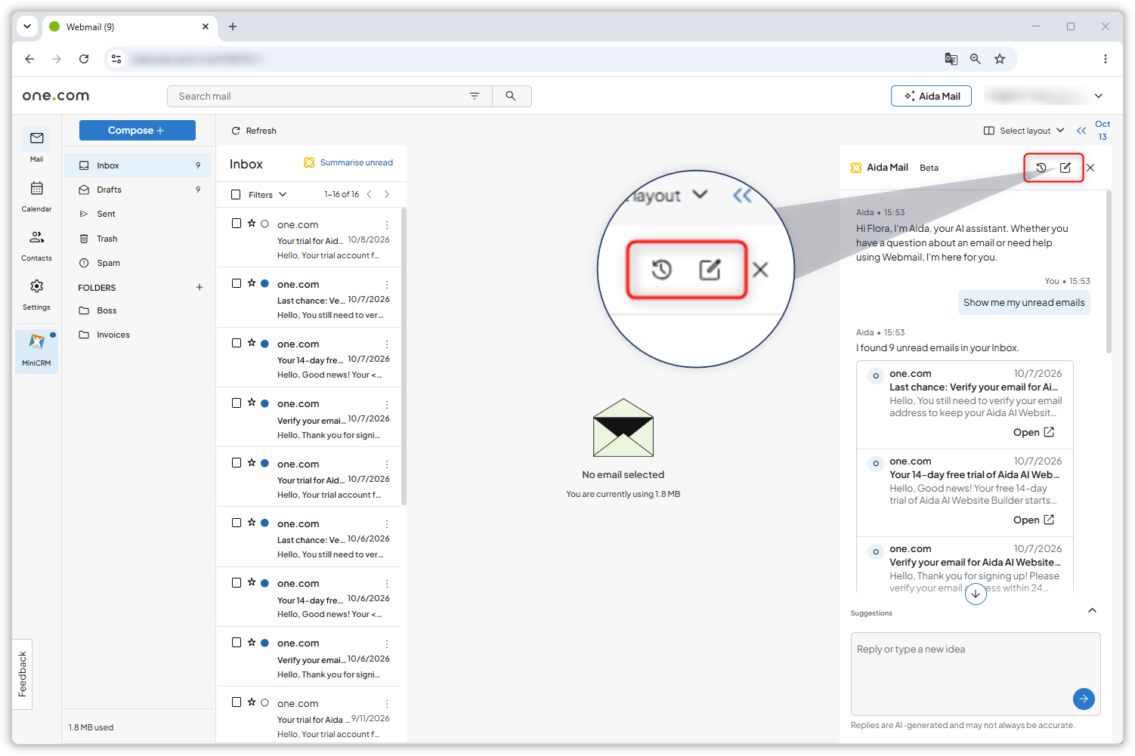This screenshot has width=1135, height=756.
Task: Open the Trash folder
Action: pos(138,239)
